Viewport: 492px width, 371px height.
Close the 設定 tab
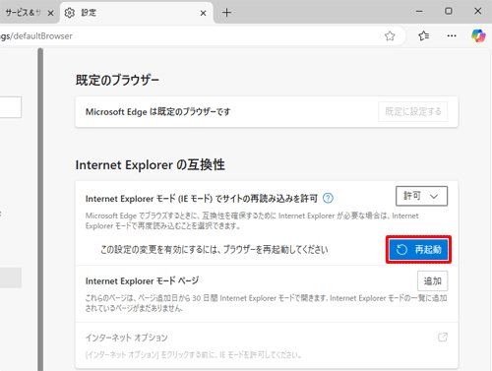tap(203, 13)
